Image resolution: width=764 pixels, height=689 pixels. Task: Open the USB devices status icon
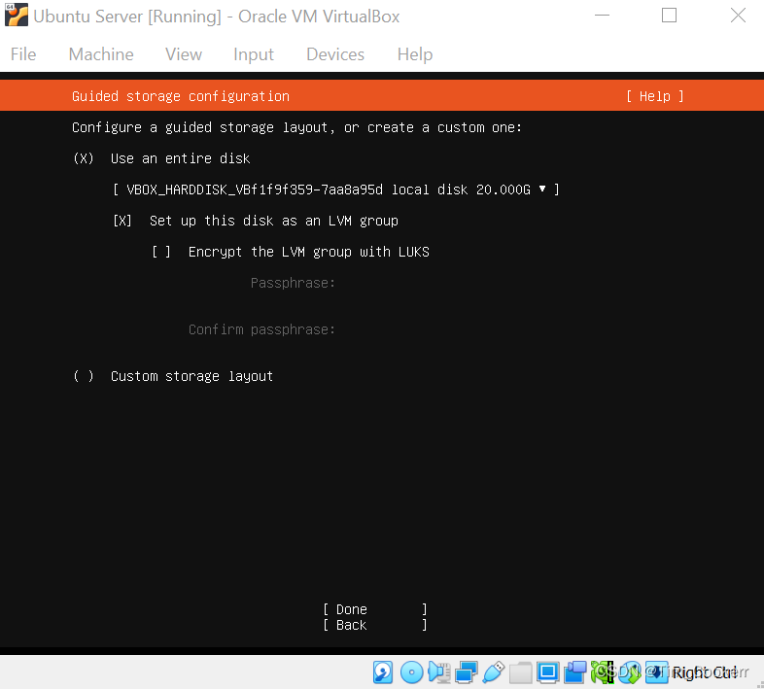tap(494, 672)
